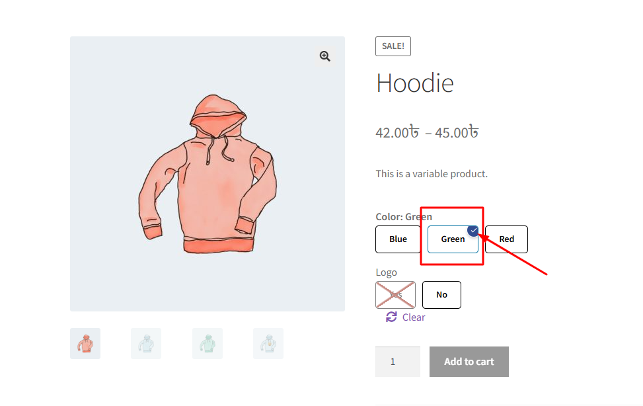Choose the Red color swatch
Screen dimensions: 643x406
(506, 239)
